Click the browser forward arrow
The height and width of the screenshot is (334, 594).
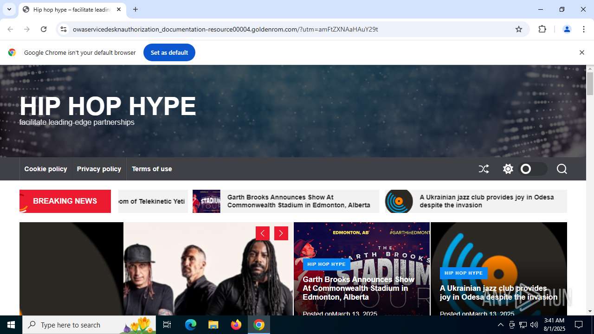pyautogui.click(x=27, y=29)
